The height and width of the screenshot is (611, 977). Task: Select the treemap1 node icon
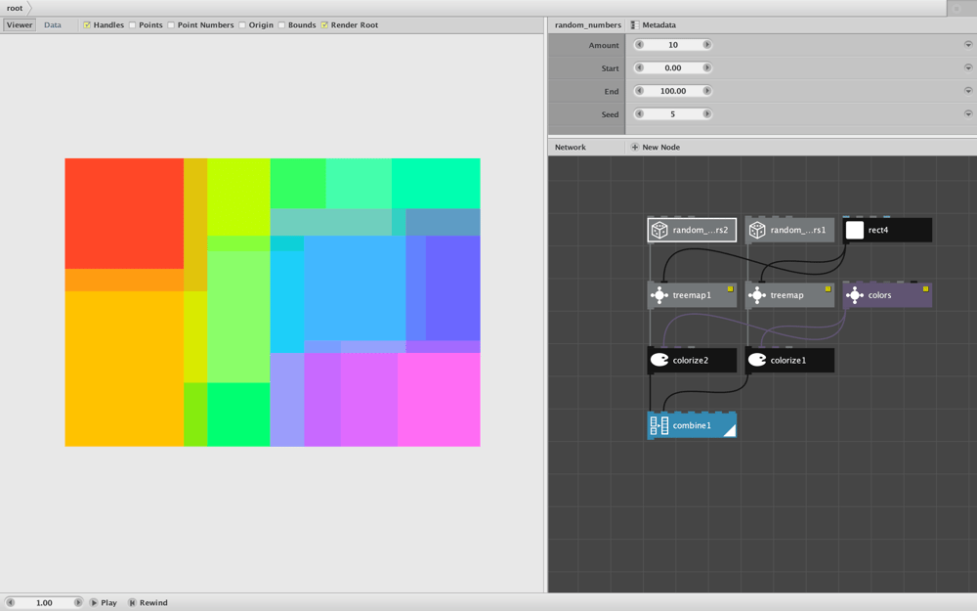click(x=659, y=295)
